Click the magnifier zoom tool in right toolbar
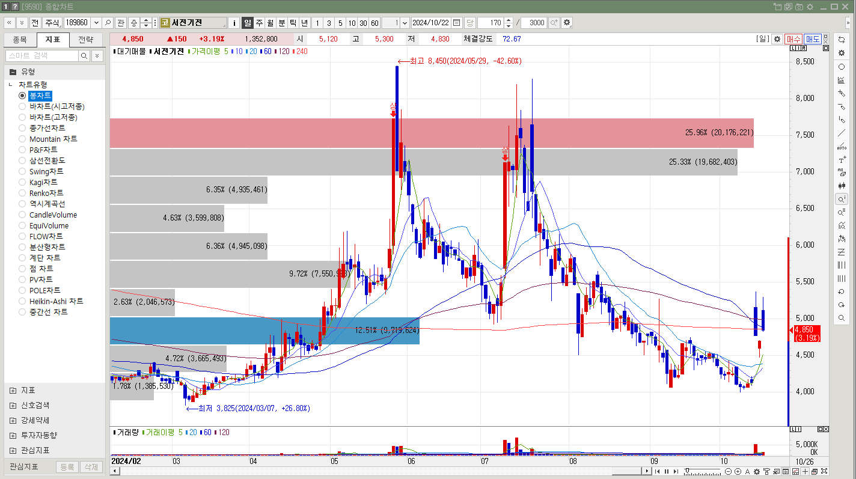This screenshot has width=856, height=479. point(842,318)
